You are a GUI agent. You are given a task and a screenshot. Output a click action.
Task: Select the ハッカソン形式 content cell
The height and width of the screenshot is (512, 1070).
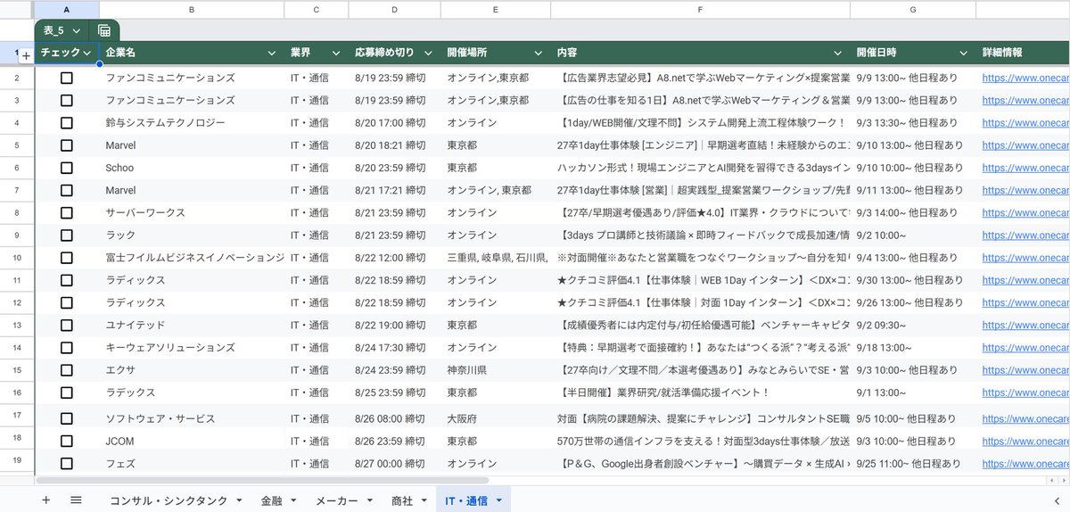(700, 168)
